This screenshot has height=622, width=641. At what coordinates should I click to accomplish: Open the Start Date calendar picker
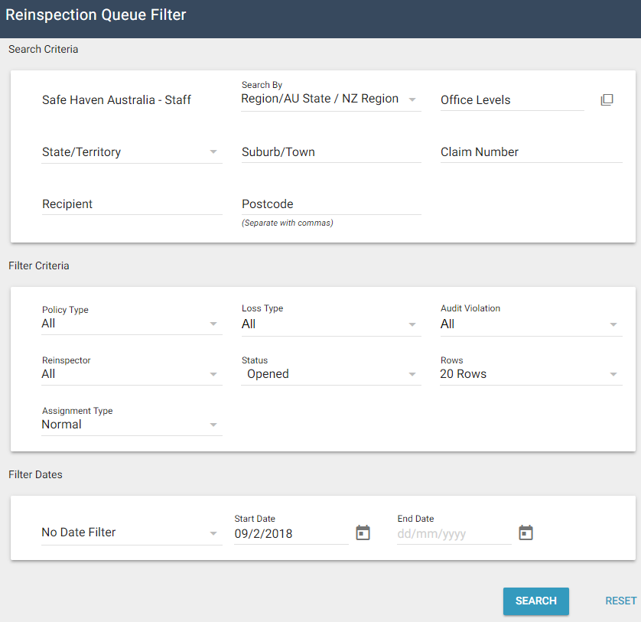coord(363,532)
